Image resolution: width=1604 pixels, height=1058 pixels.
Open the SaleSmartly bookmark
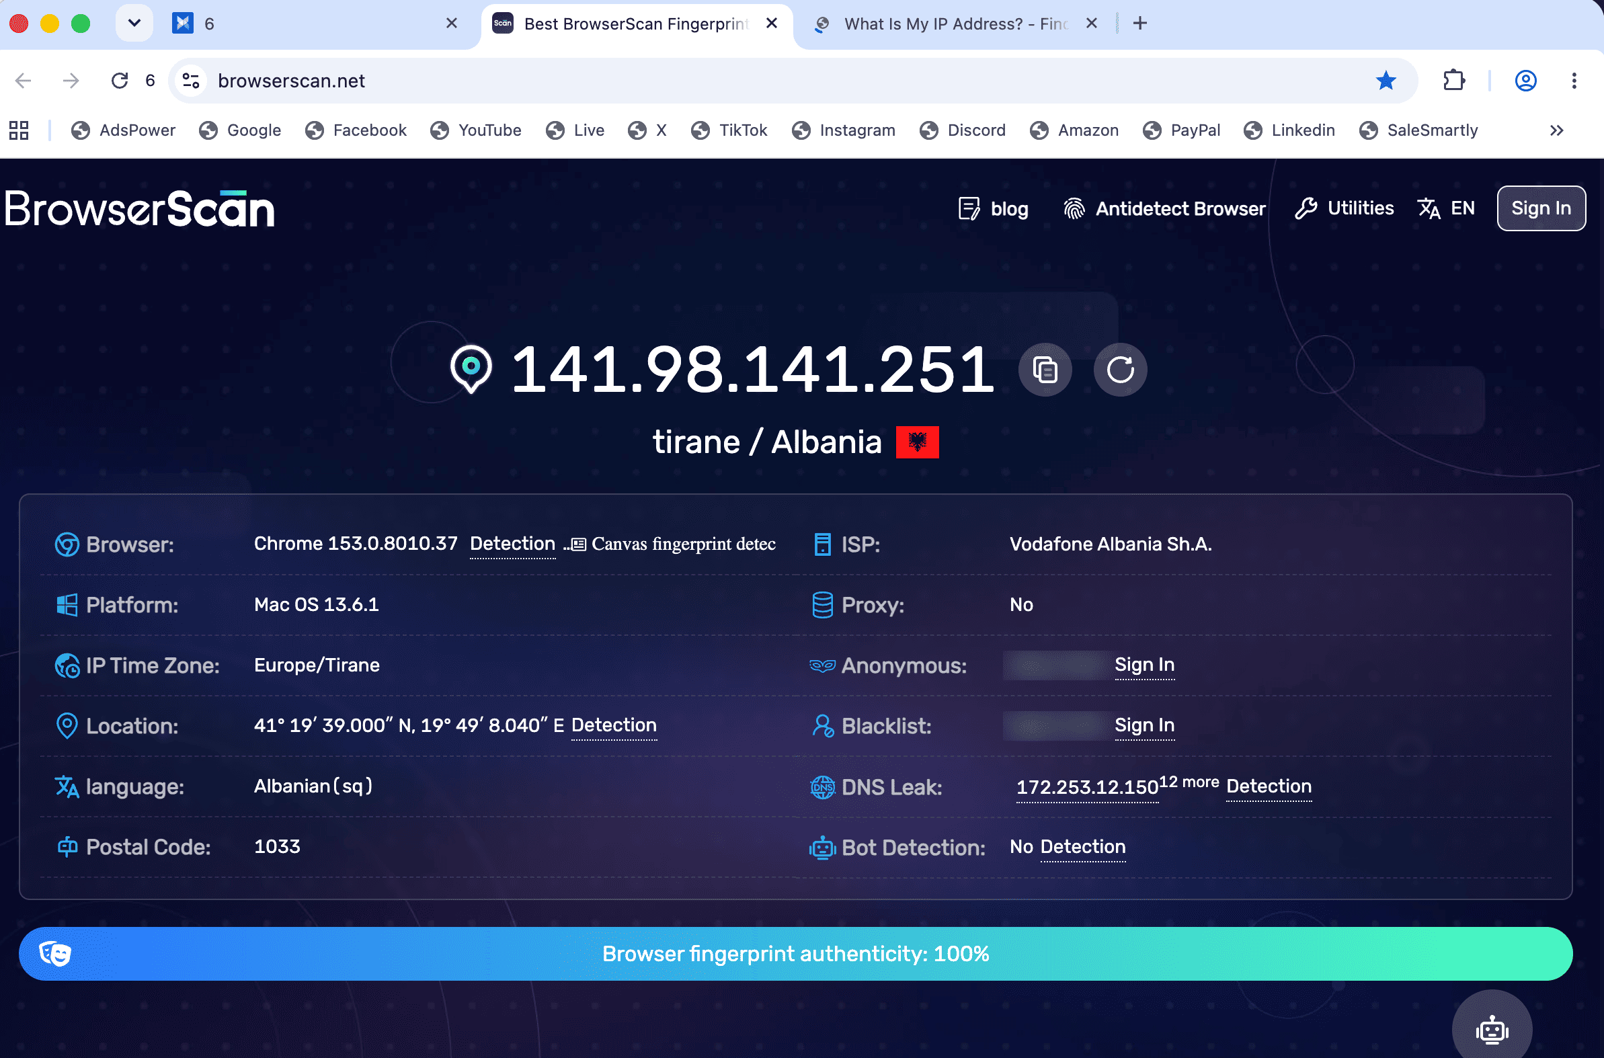1418,130
